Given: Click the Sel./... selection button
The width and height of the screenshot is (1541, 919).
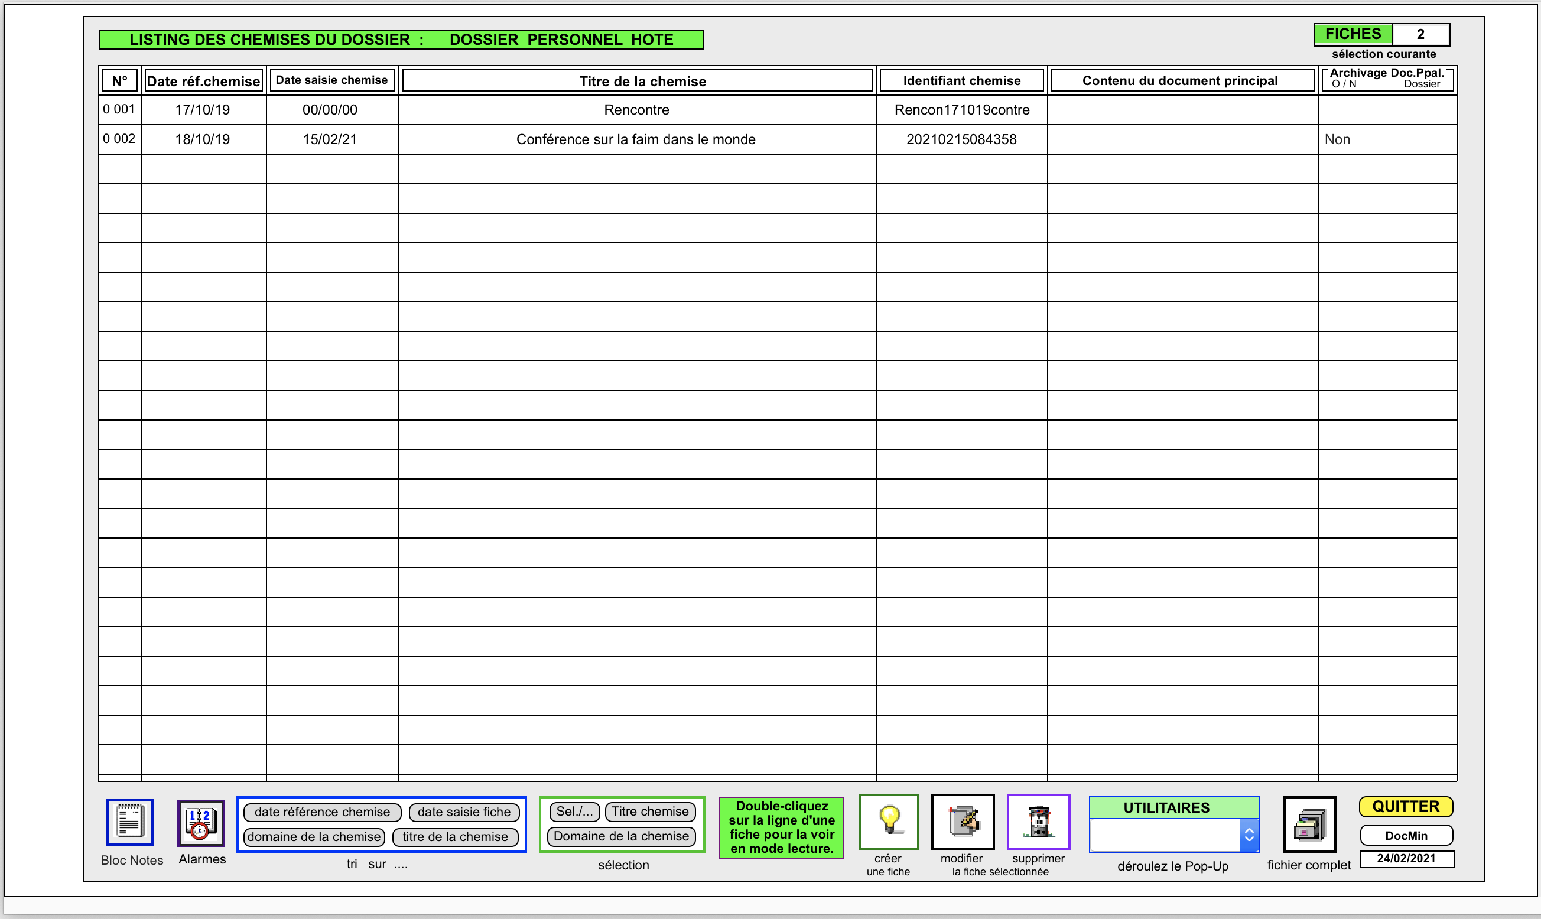Looking at the screenshot, I should click(x=574, y=812).
